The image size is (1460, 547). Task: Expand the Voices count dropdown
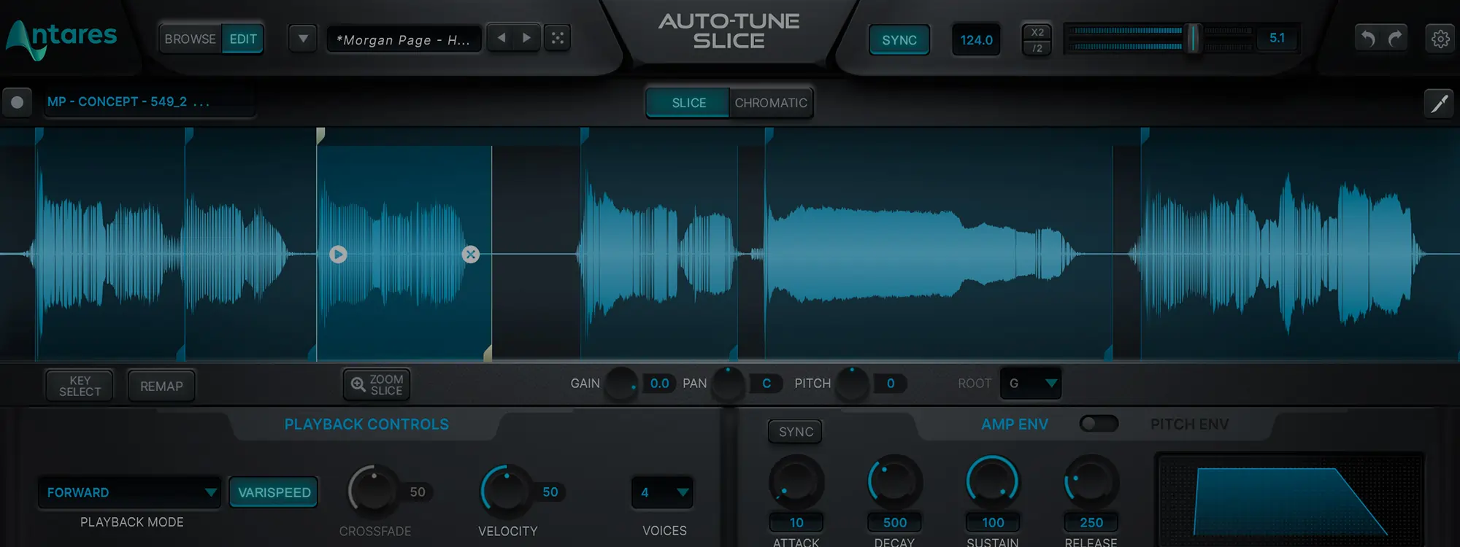(663, 492)
